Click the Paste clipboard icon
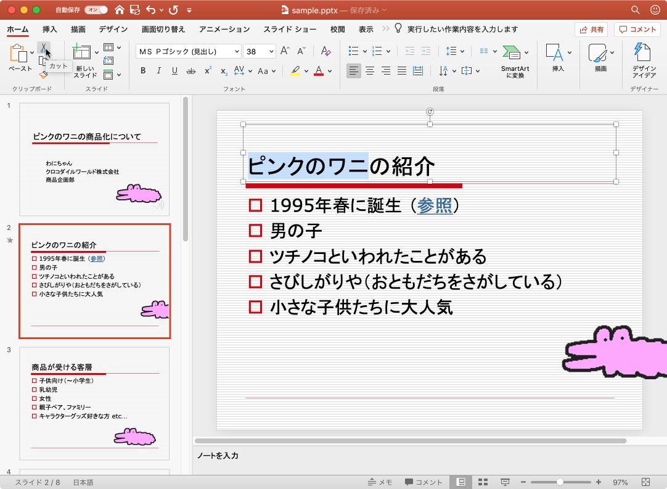The height and width of the screenshot is (489, 667). click(17, 54)
